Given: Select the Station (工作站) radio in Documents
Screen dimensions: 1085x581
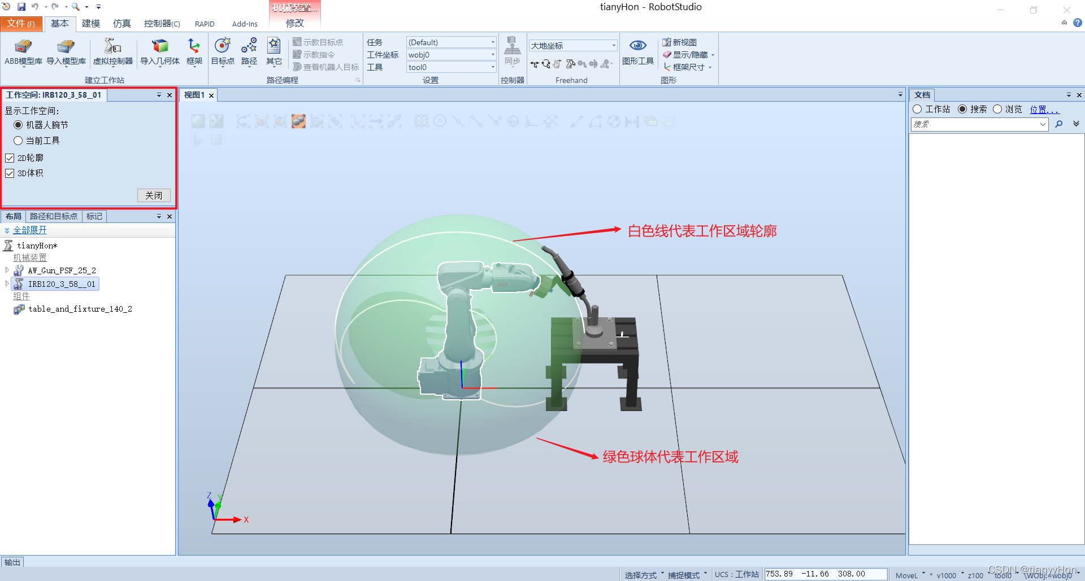Looking at the screenshot, I should (917, 109).
